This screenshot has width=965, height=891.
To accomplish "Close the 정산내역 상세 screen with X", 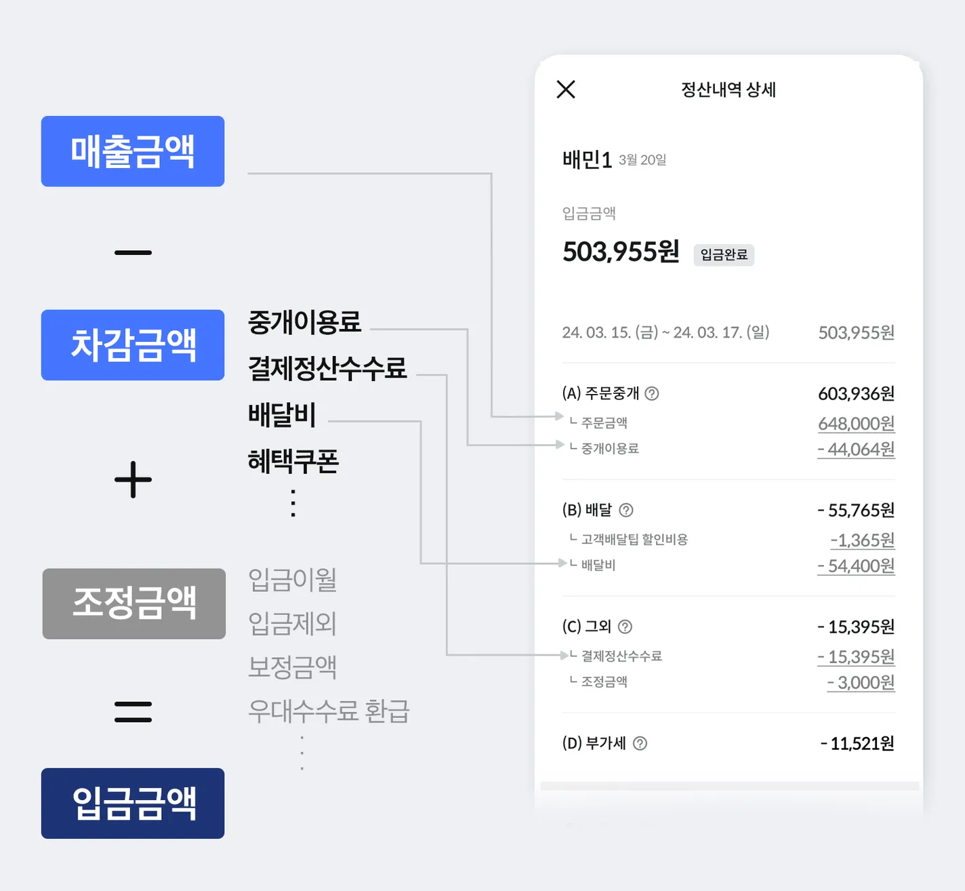I will [566, 90].
